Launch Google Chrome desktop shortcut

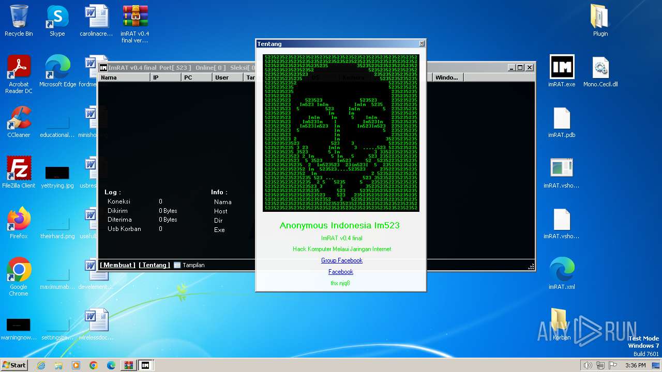pyautogui.click(x=19, y=277)
